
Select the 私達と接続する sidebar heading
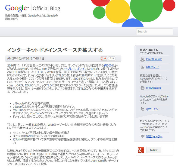click(x=149, y=50)
